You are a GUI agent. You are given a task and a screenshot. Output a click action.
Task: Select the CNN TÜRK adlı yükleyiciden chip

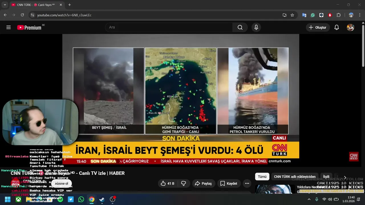tap(295, 177)
